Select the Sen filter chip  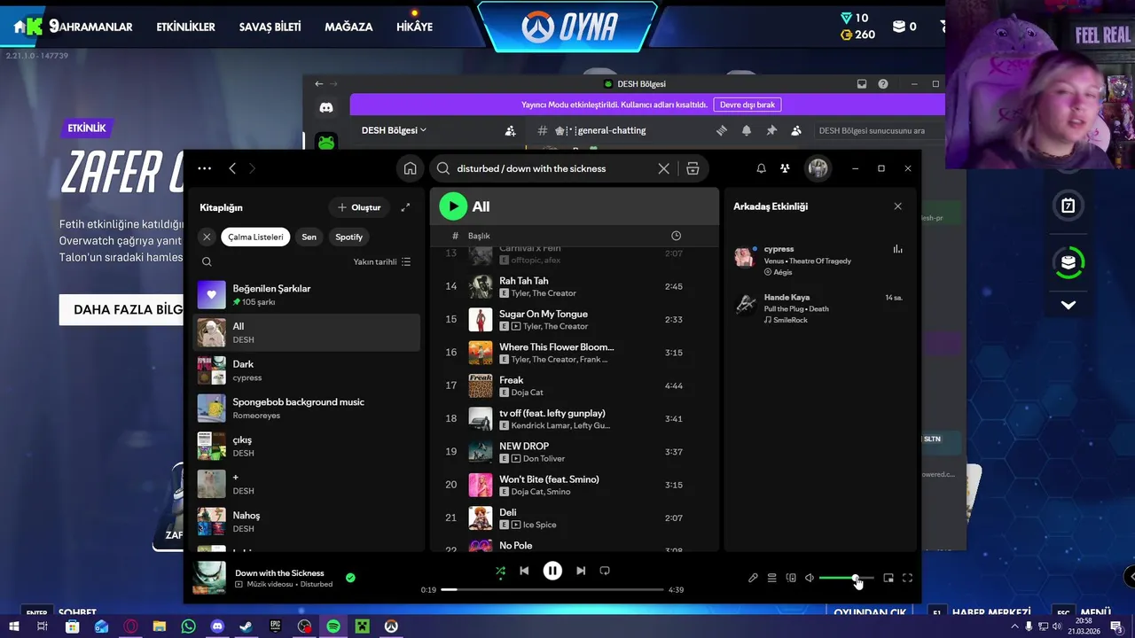pos(309,237)
